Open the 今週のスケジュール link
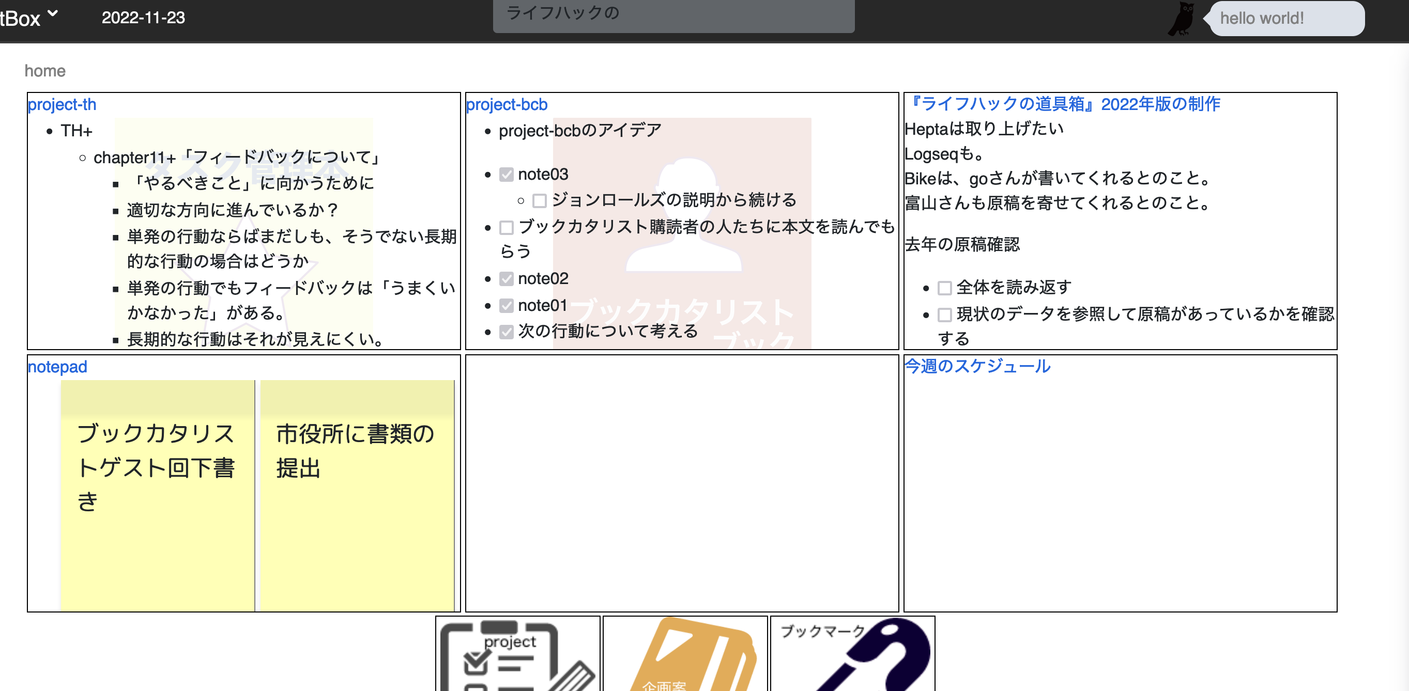The image size is (1409, 691). (x=976, y=366)
